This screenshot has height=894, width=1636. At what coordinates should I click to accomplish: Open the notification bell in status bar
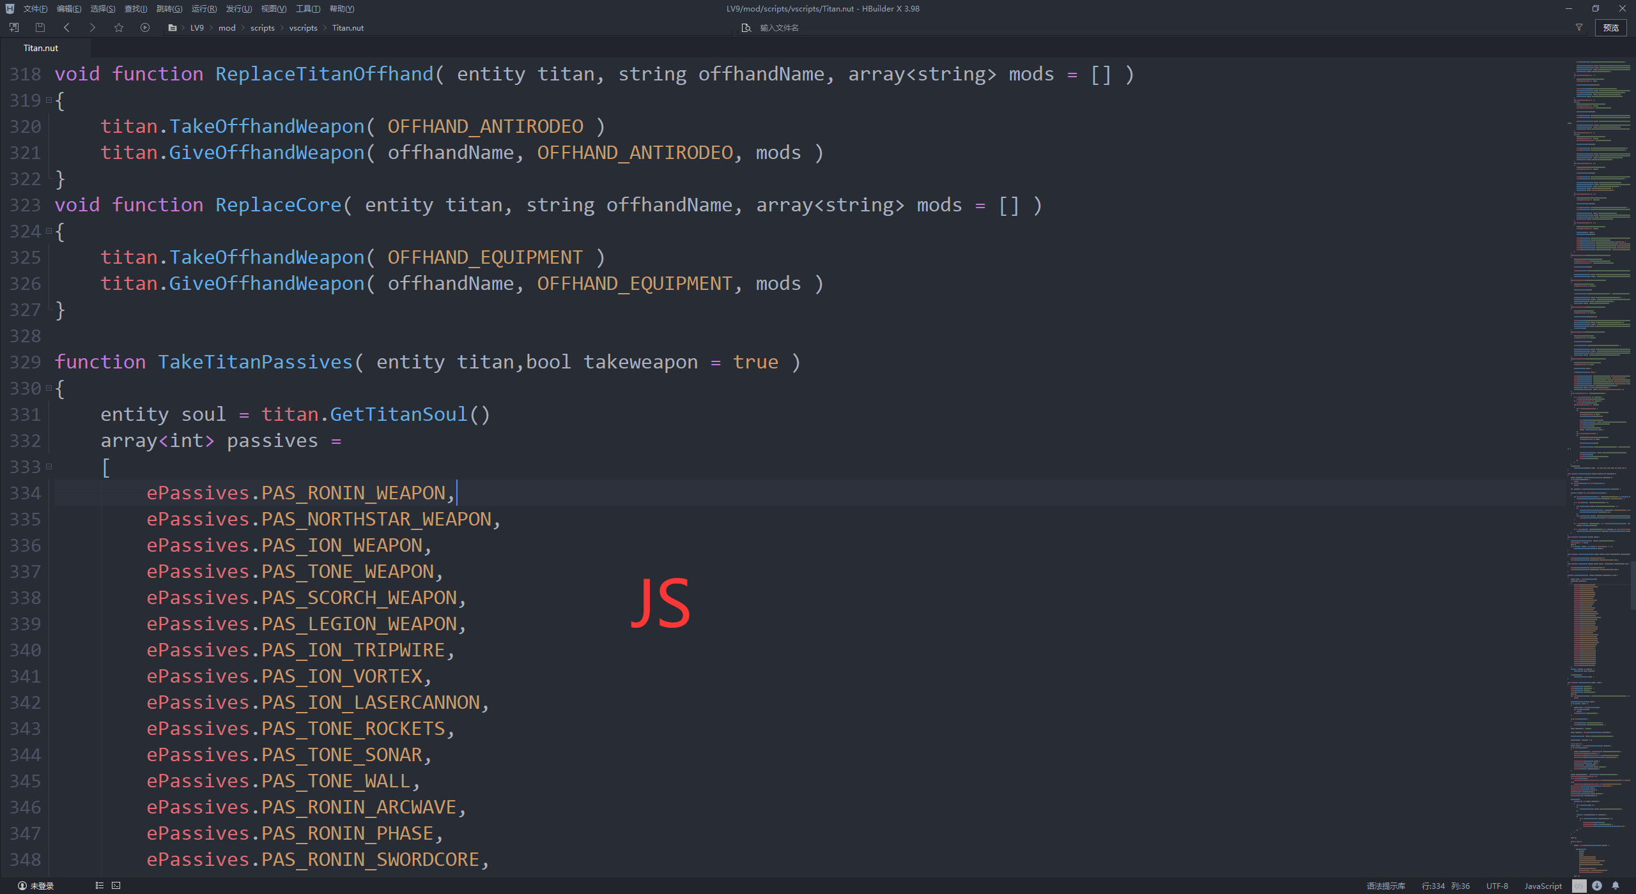(1616, 886)
